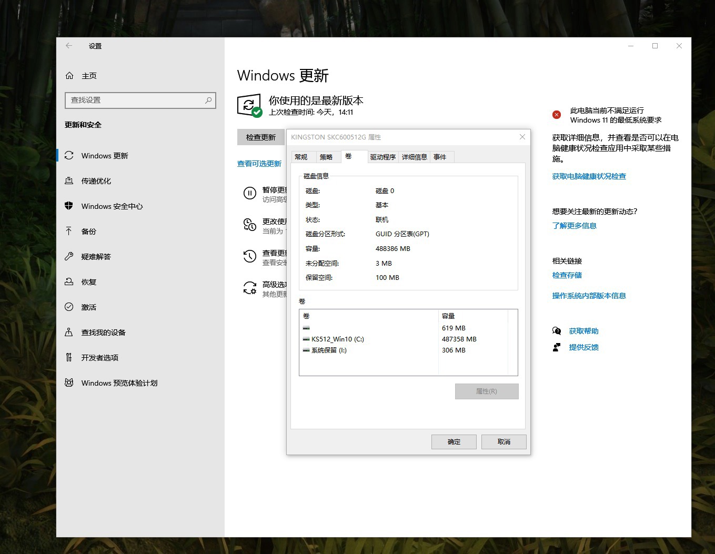Click the 检查更新 button
The width and height of the screenshot is (715, 554).
[x=261, y=137]
